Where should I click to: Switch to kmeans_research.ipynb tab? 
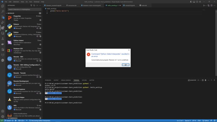53,5
